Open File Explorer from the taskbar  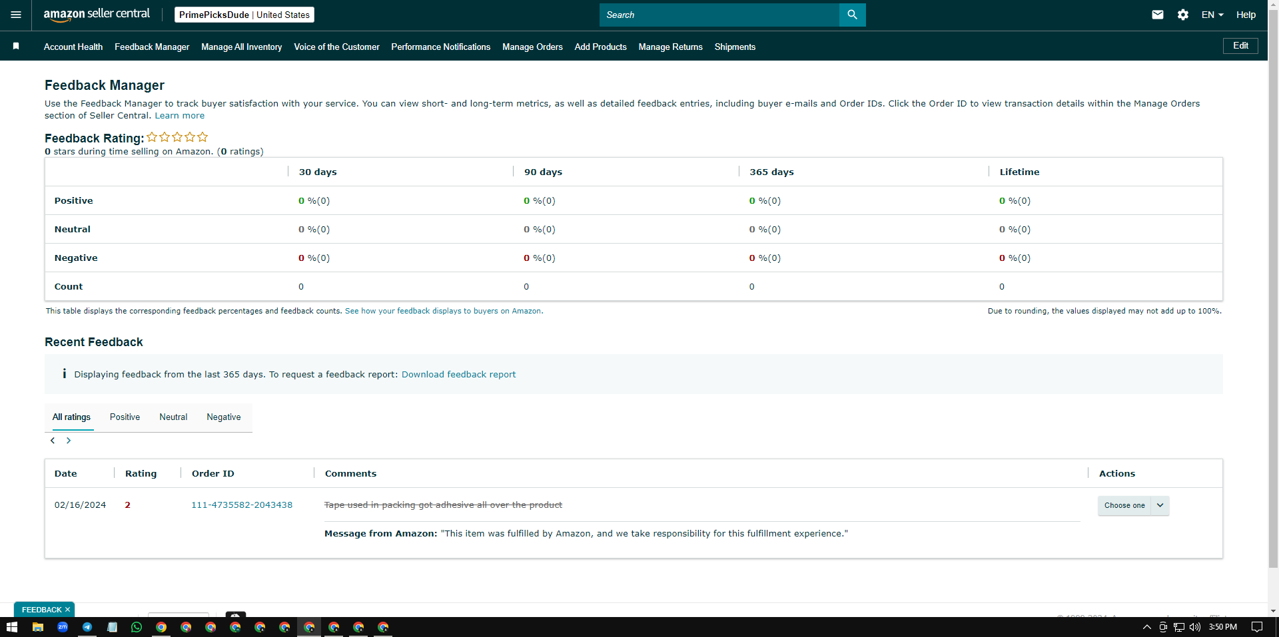pyautogui.click(x=38, y=627)
